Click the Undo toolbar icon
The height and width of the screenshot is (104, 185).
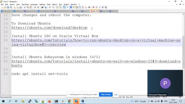[35, 7]
